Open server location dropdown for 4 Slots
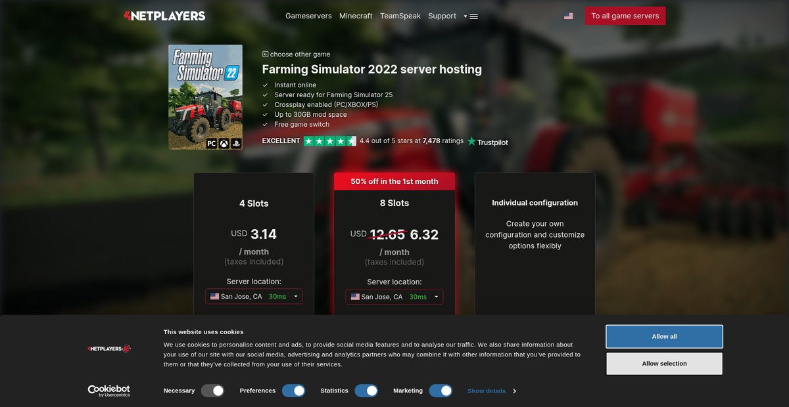Viewport: 789px width, 407px height. [x=254, y=297]
